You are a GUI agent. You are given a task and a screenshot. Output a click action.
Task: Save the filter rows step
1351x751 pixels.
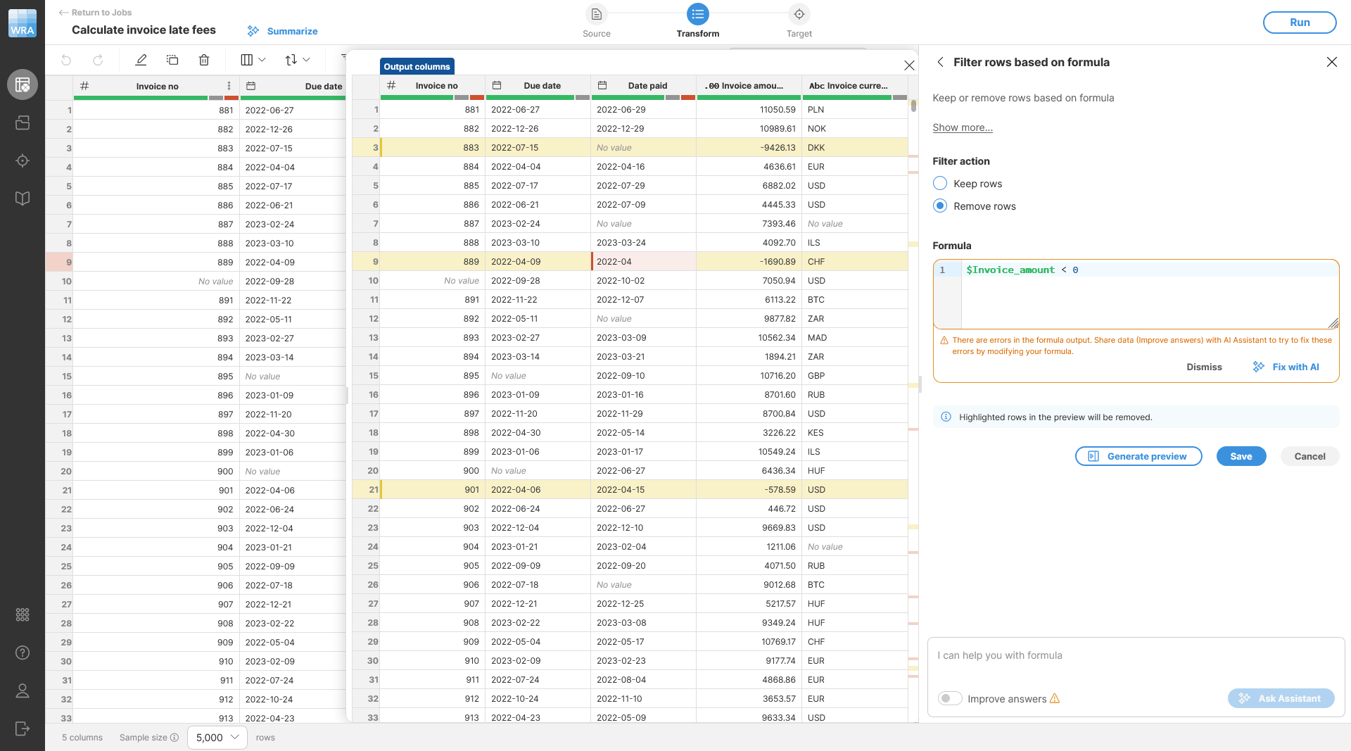(1241, 456)
